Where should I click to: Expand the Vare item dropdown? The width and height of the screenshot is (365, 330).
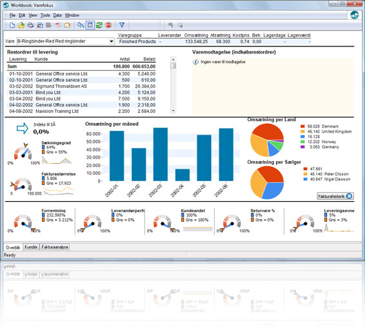112,41
